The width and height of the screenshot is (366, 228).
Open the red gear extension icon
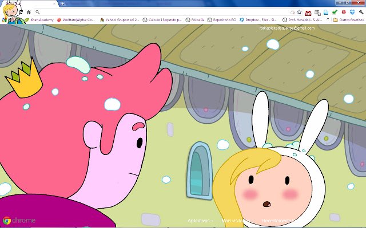pos(344,12)
